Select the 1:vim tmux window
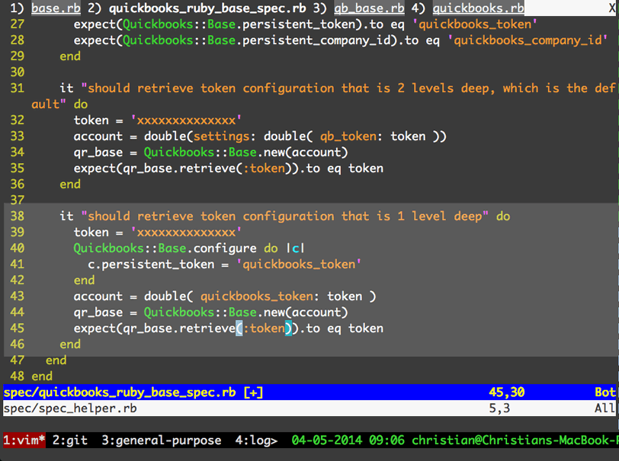The width and height of the screenshot is (619, 461). point(24,440)
